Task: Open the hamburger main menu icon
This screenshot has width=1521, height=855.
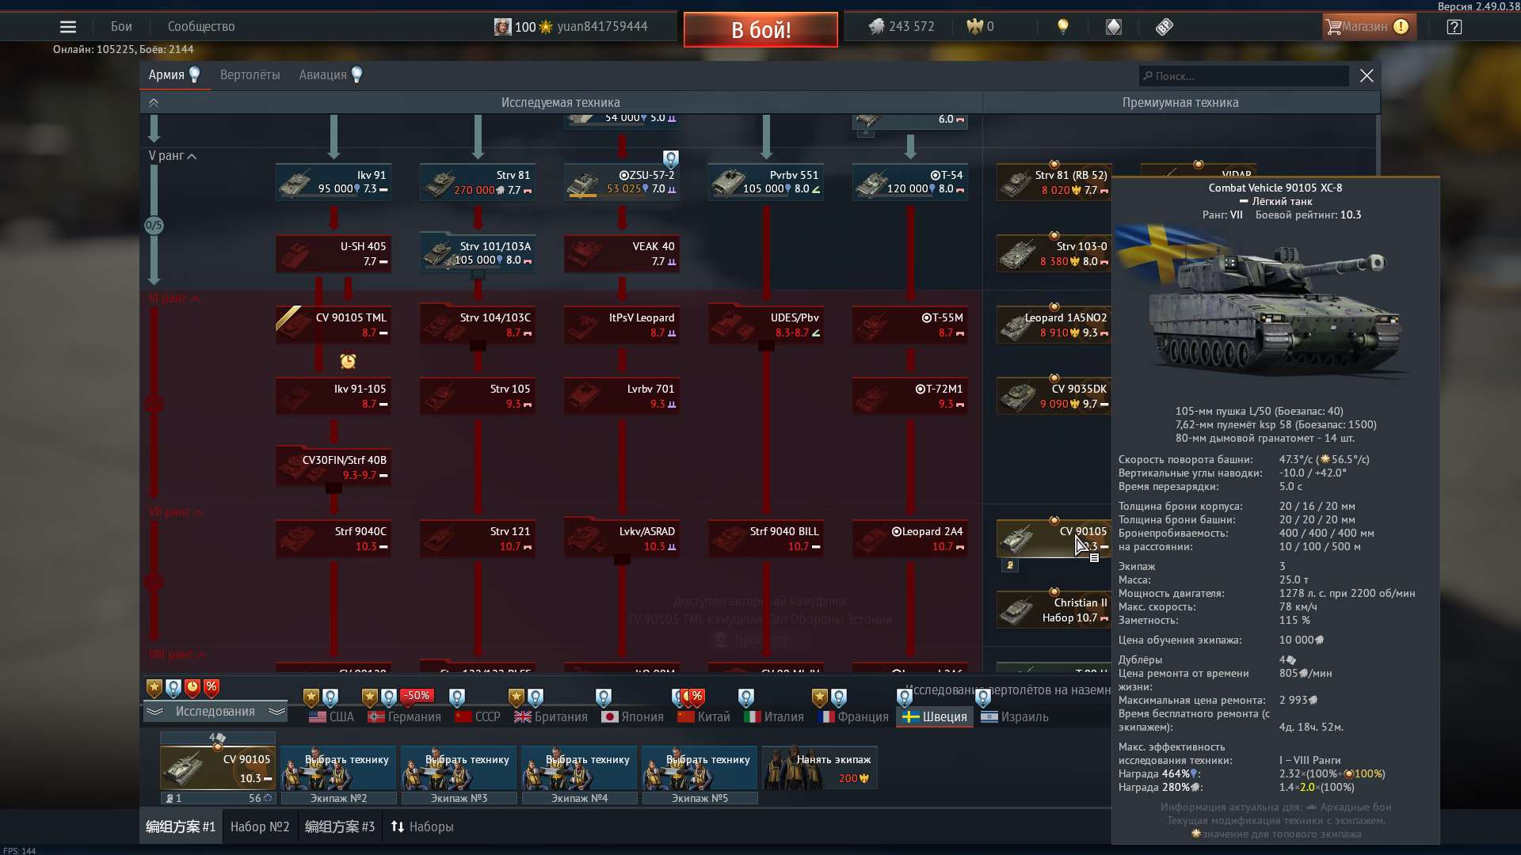Action: (x=68, y=27)
